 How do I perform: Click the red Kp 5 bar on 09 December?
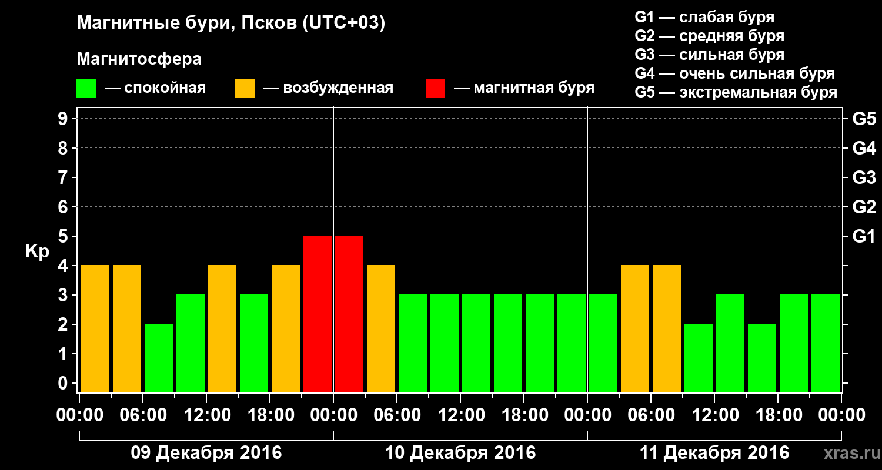(318, 314)
